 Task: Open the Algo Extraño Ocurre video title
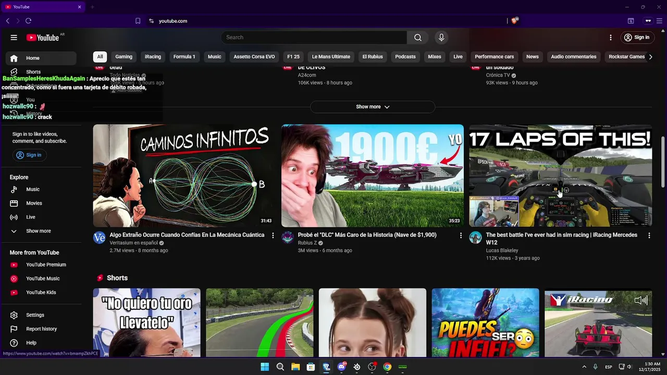click(187, 235)
